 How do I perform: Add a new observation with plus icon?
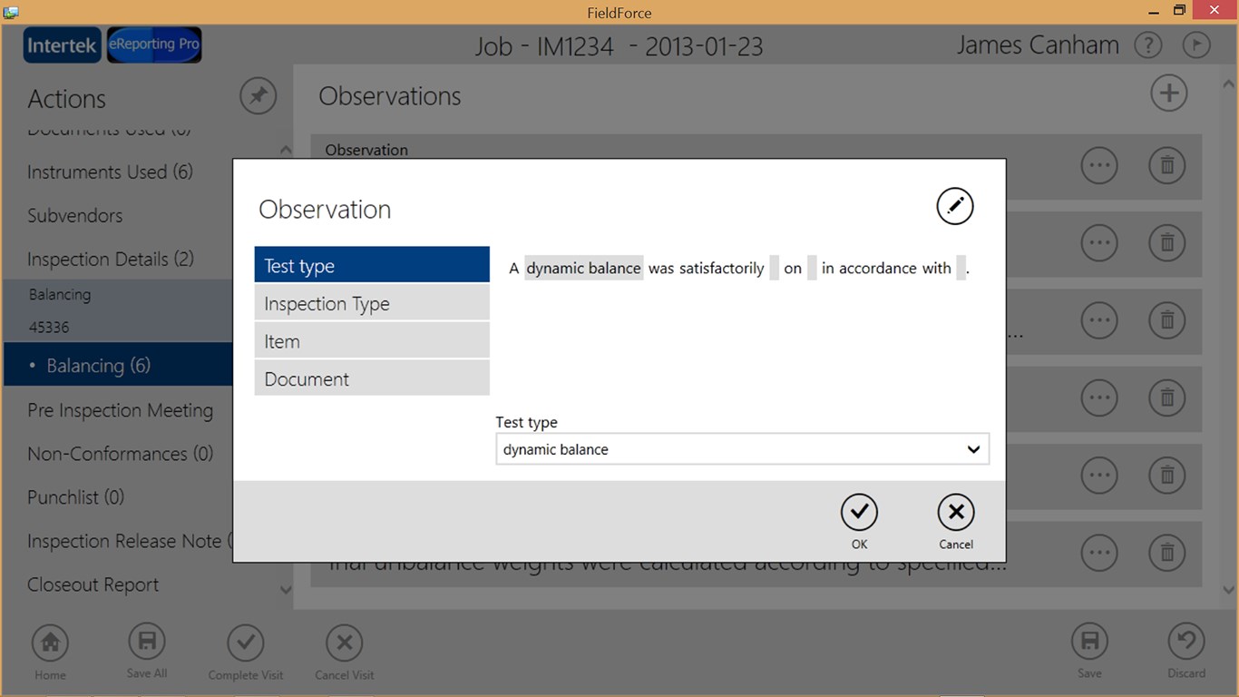click(x=1168, y=93)
